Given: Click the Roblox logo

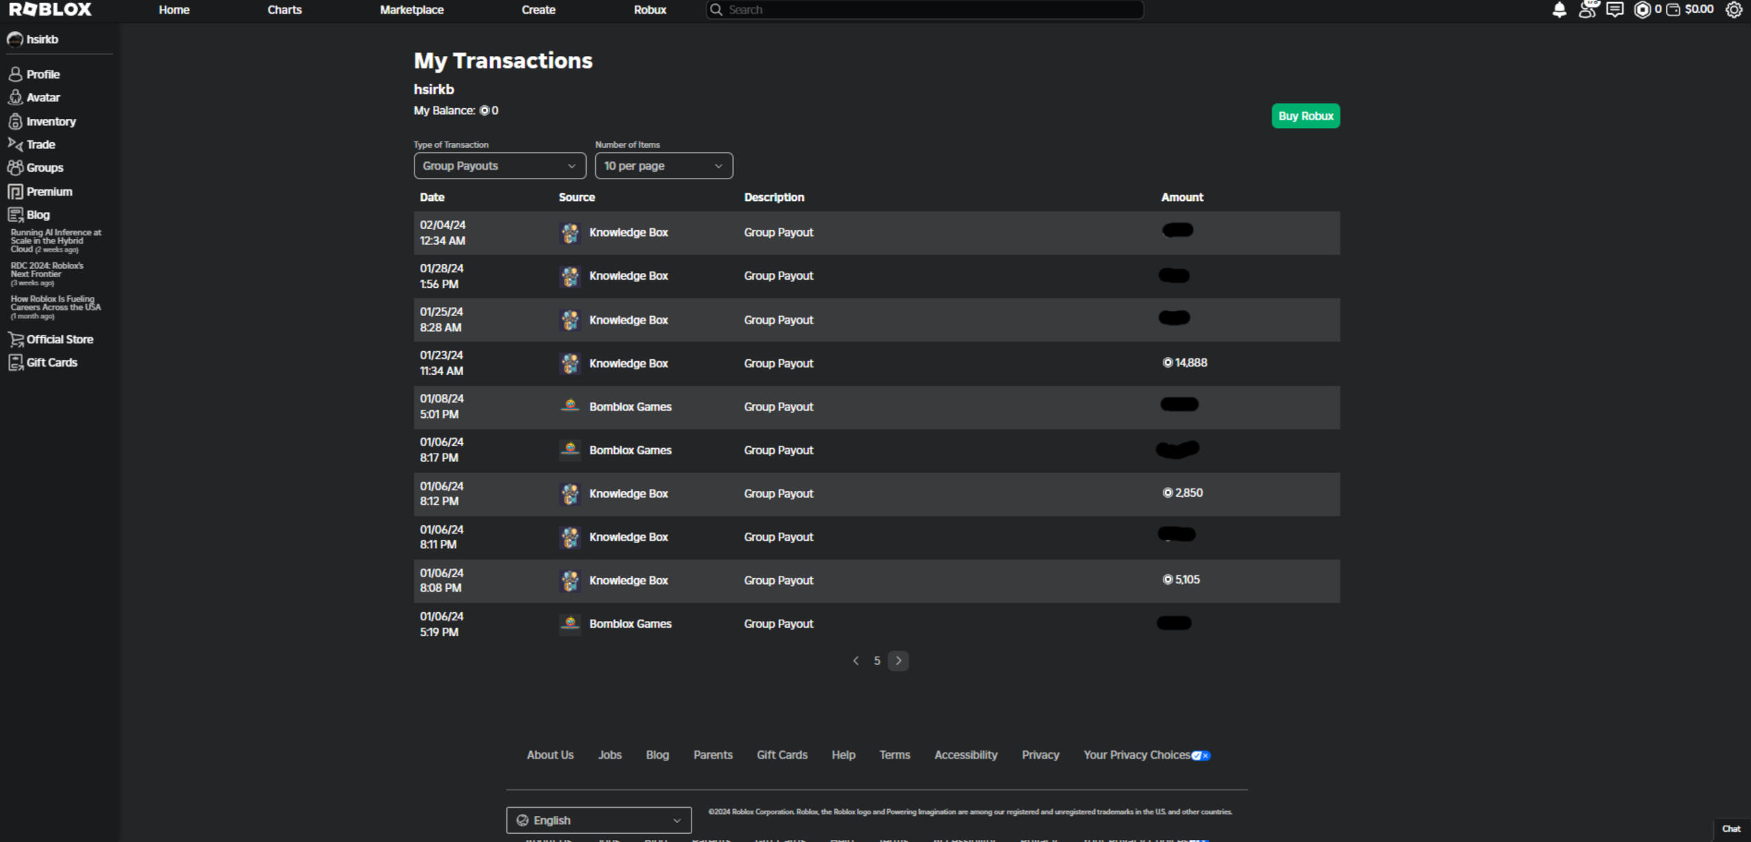Looking at the screenshot, I should [50, 10].
